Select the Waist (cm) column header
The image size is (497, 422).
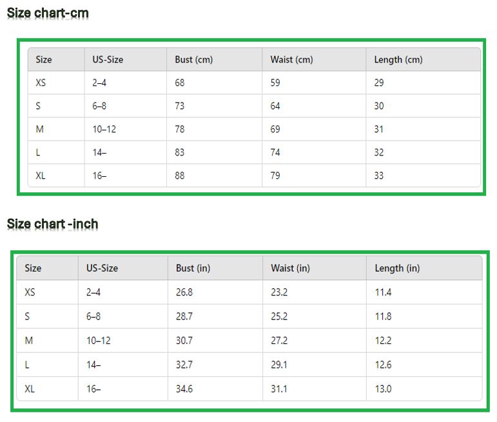pos(291,59)
